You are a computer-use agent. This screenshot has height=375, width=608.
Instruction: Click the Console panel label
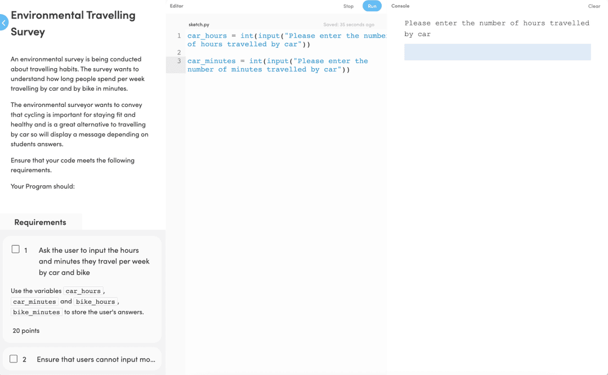[400, 6]
